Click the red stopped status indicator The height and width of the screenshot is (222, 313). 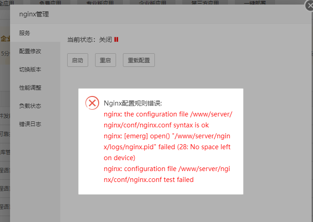116,40
